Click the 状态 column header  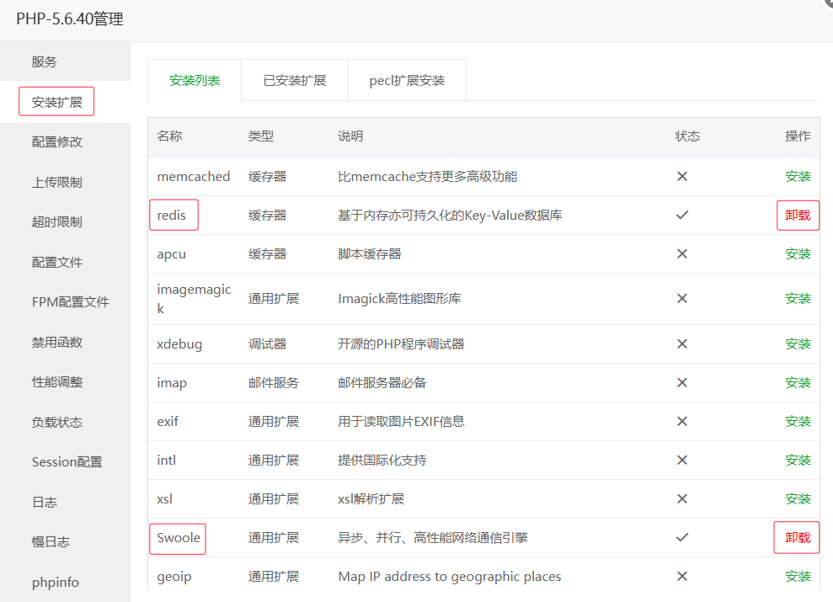[687, 136]
